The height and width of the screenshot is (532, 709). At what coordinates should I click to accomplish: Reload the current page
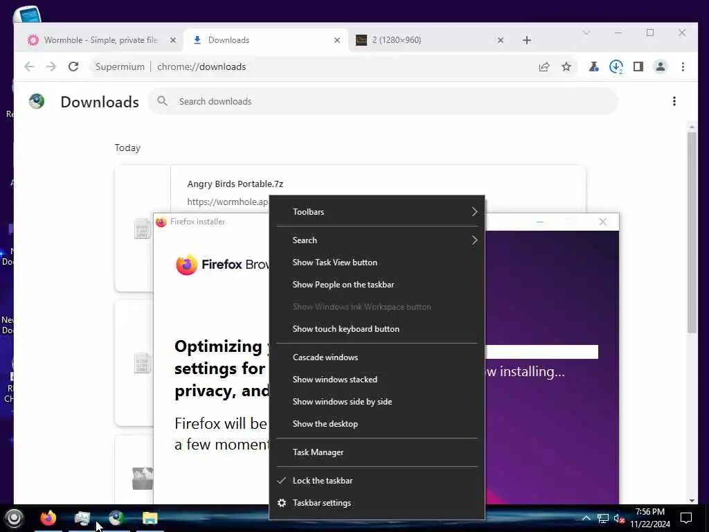pos(73,67)
